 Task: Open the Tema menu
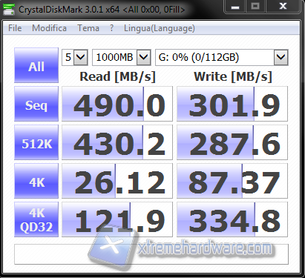[x=88, y=28]
